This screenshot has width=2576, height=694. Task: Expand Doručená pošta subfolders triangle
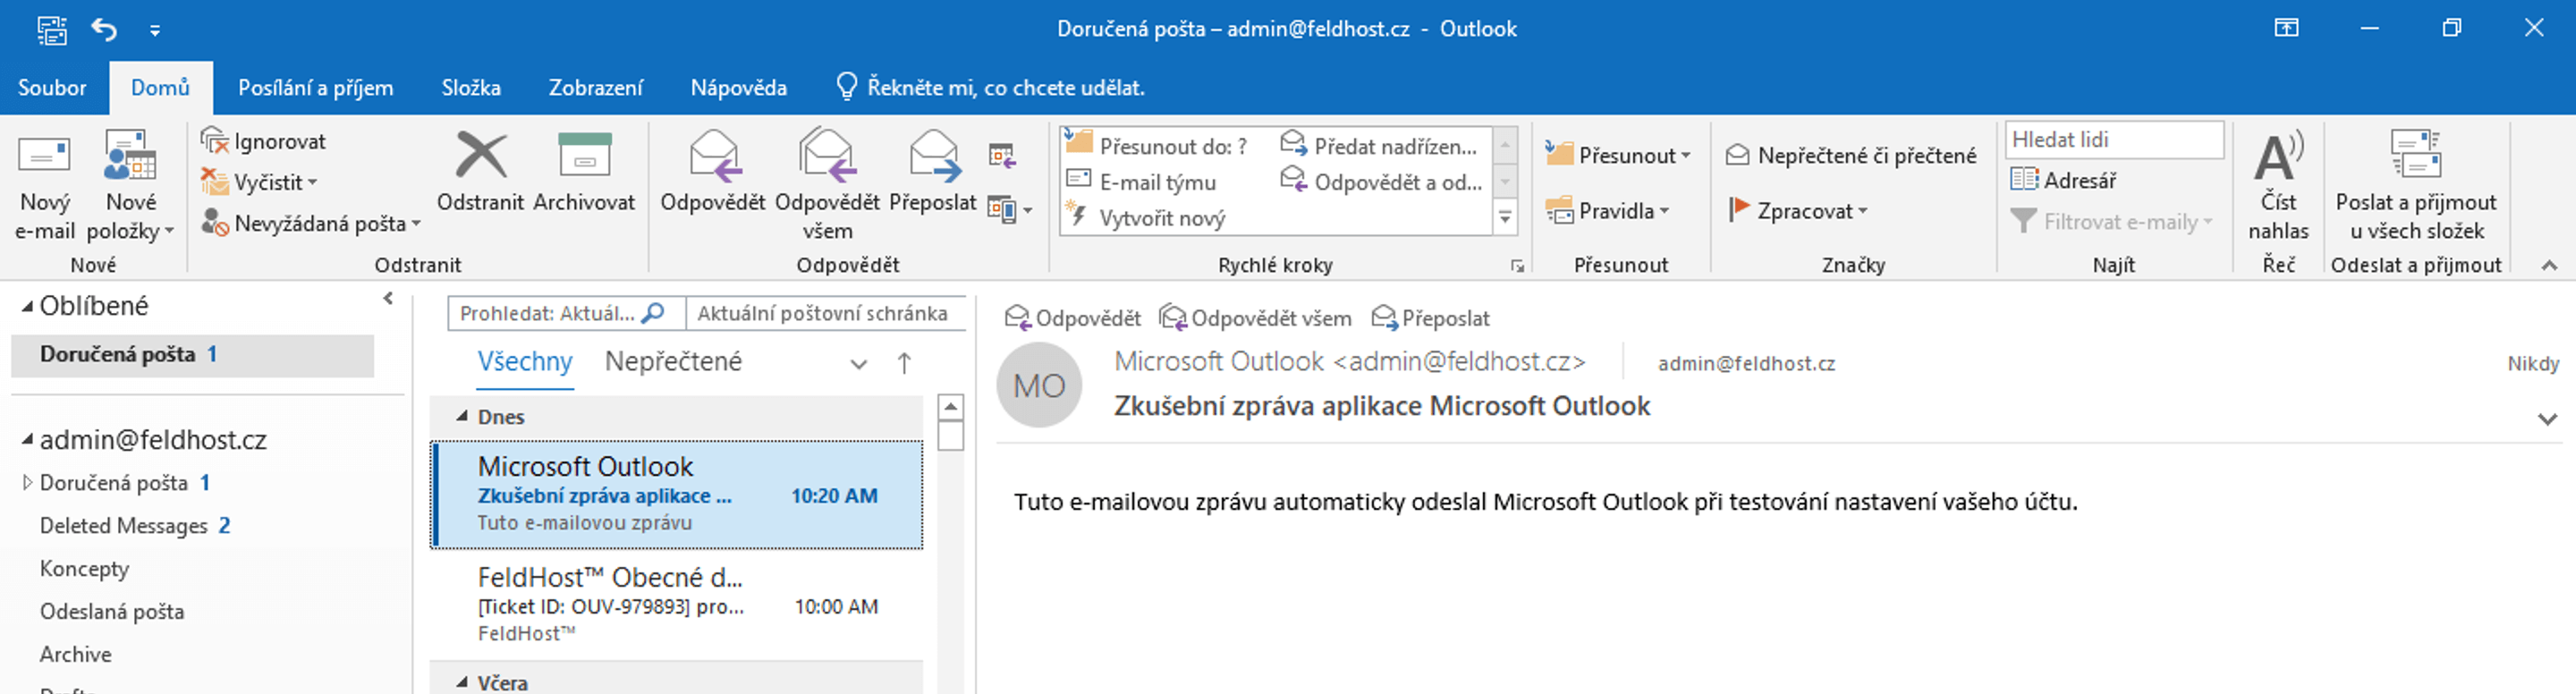pyautogui.click(x=27, y=483)
